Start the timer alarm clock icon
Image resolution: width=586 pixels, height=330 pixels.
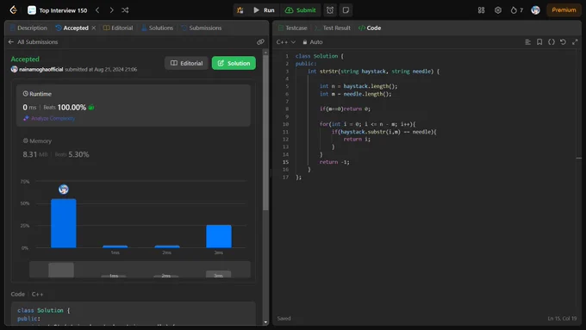pyautogui.click(x=330, y=10)
